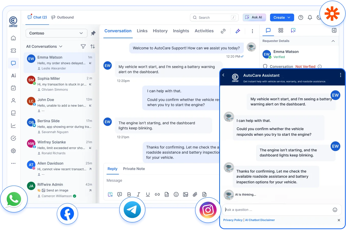Image resolution: width=346 pixels, height=230 pixels.
Task: Open the Create button dropdown
Action: coord(282,17)
